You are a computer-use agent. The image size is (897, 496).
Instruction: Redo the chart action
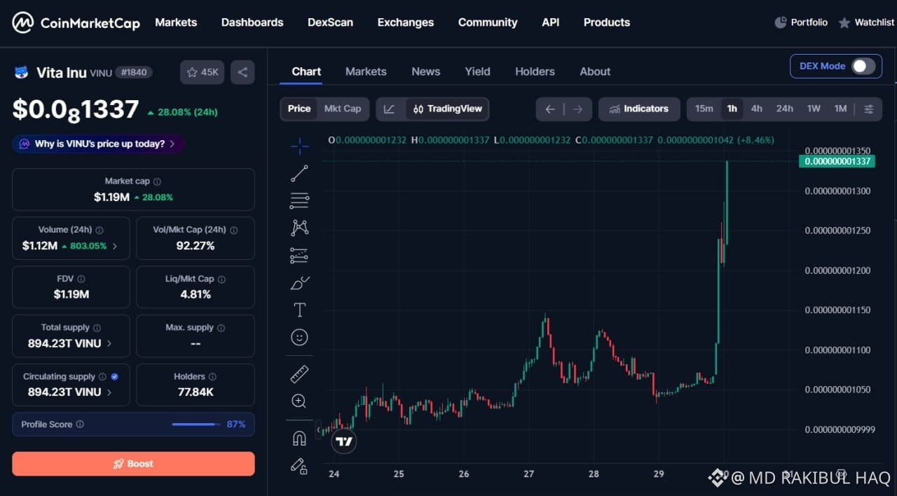[578, 109]
